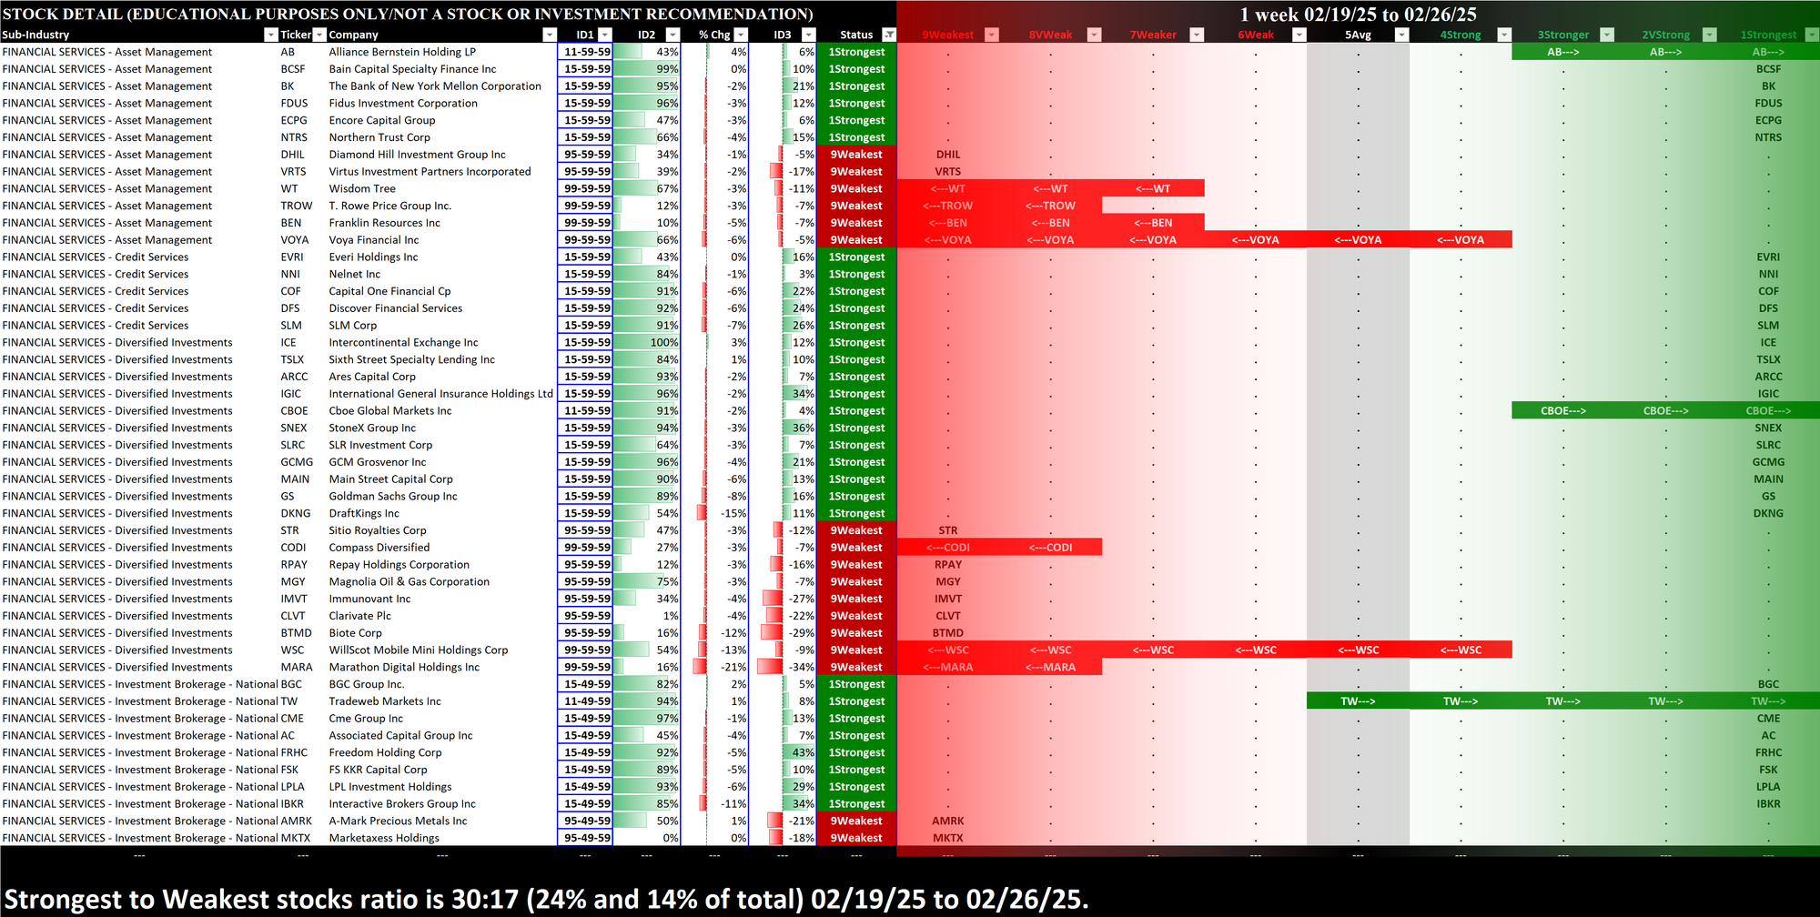The image size is (1820, 917).
Task: Open the 7Weaker column filter dropdown
Action: click(x=1198, y=35)
